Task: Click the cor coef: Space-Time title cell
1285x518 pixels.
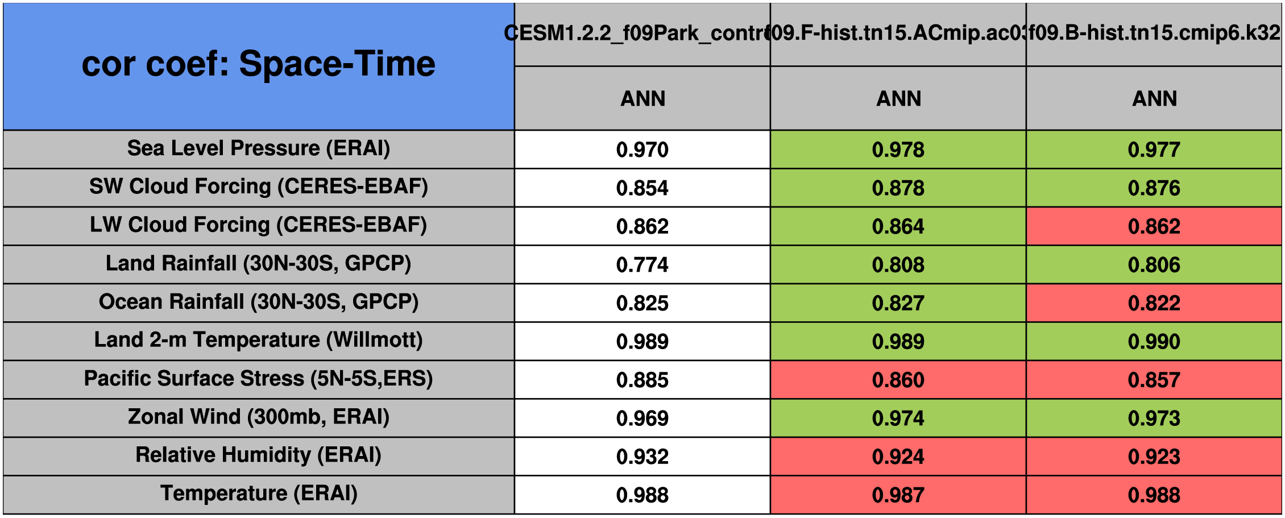Action: click(259, 64)
